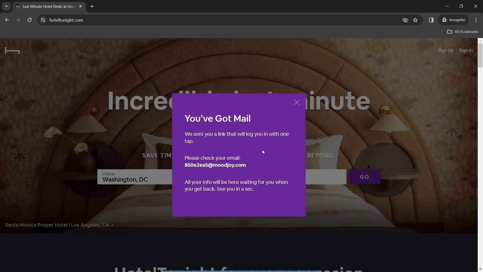Bookmark this tab with the star icon
The height and width of the screenshot is (272, 483).
pos(415,20)
